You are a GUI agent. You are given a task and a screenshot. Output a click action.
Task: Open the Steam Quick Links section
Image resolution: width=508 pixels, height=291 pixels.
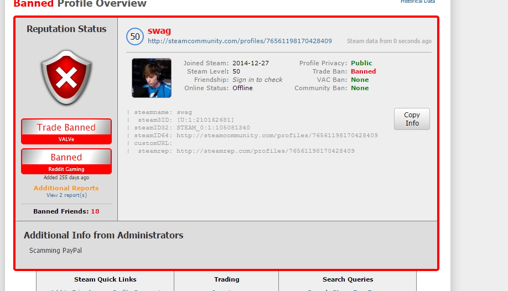coord(105,279)
